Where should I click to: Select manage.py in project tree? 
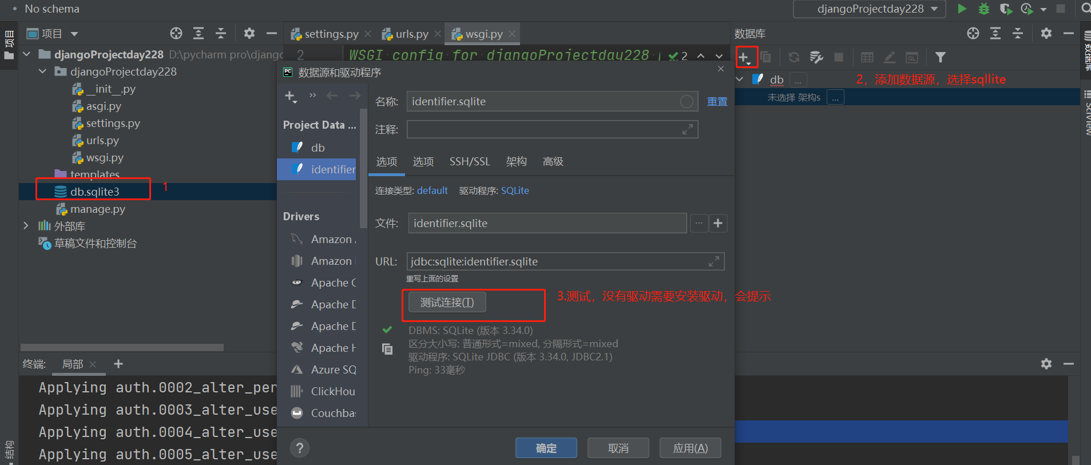click(97, 209)
